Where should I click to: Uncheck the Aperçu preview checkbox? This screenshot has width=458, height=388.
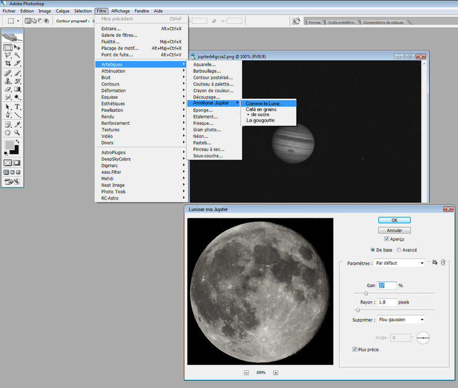(387, 239)
